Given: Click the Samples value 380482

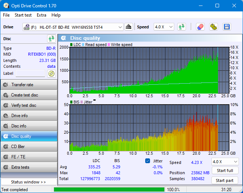Looking at the screenshot, I should 198,179.
